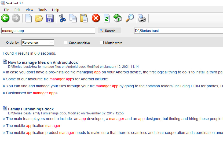This screenshot has width=223, height=142.
Task: Click the green Back arrow icon
Action: click(5, 18)
